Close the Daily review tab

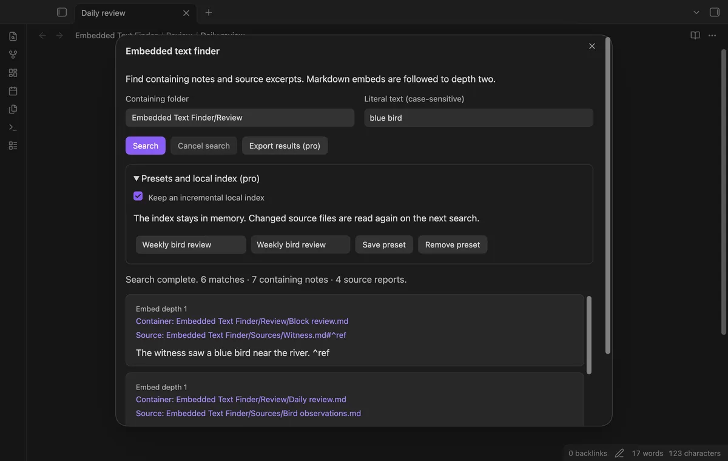tap(186, 13)
